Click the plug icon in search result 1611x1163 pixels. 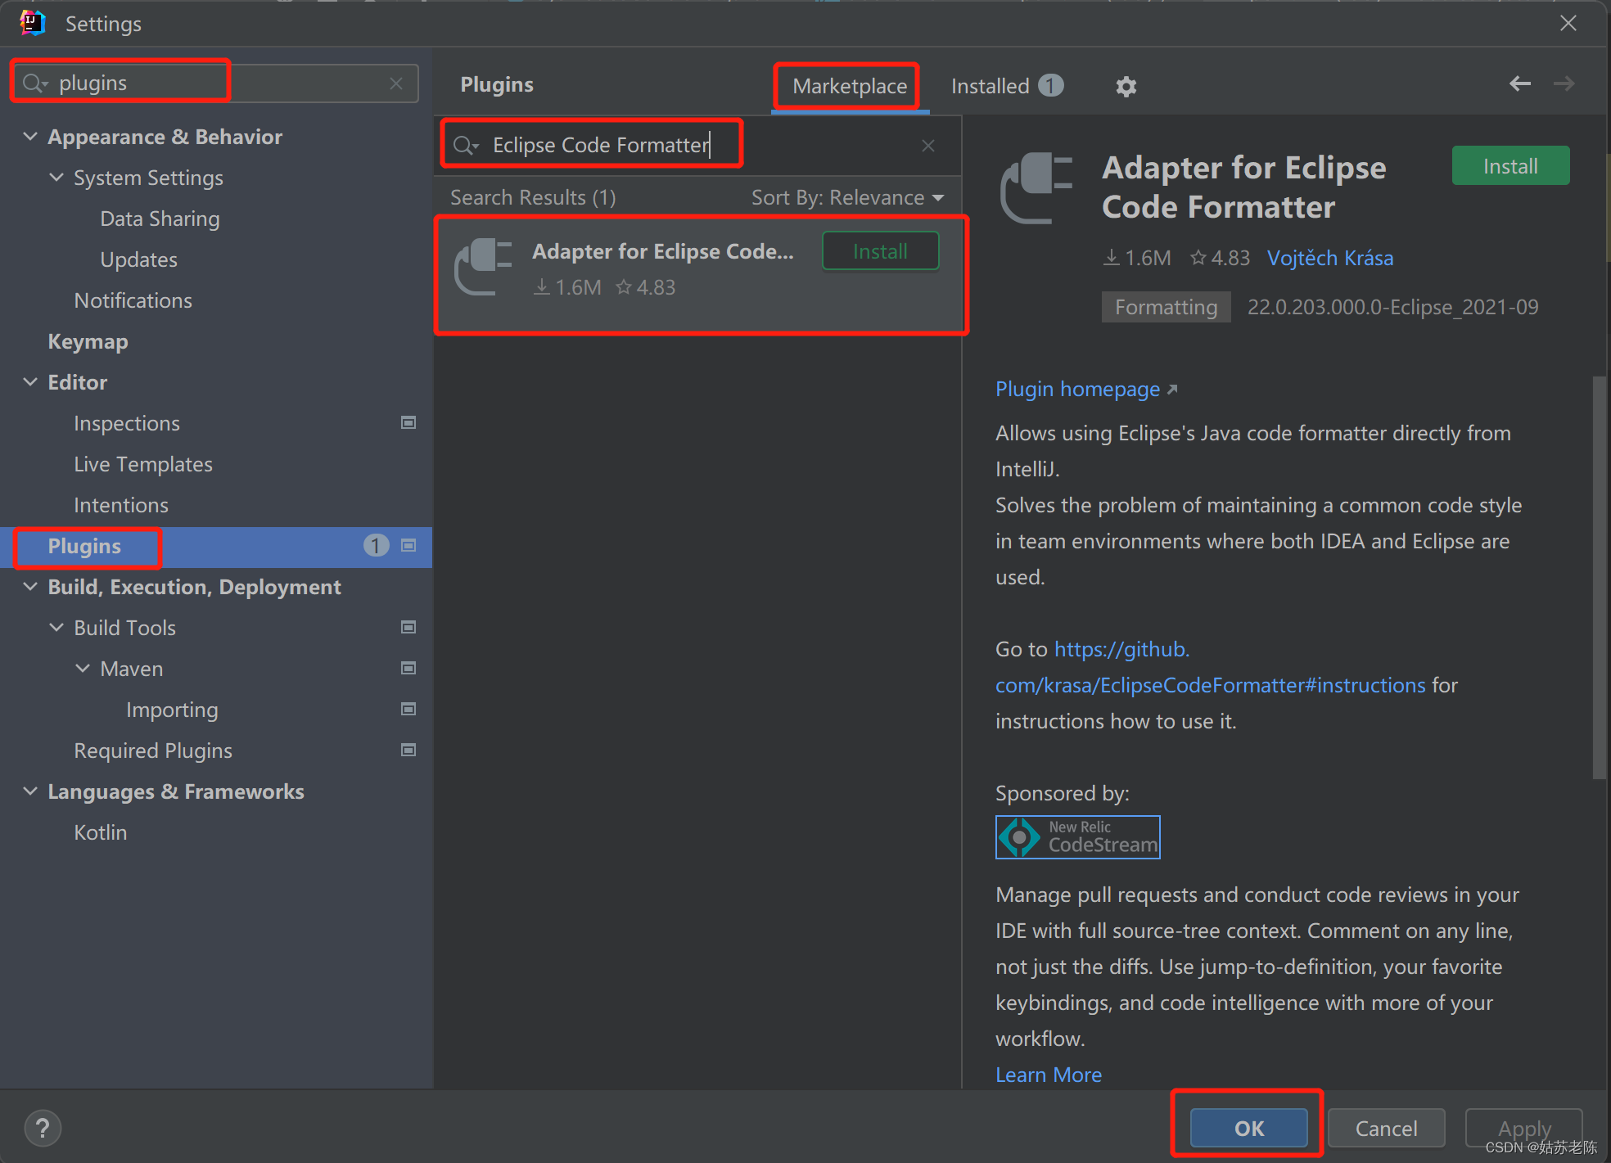pos(483,267)
